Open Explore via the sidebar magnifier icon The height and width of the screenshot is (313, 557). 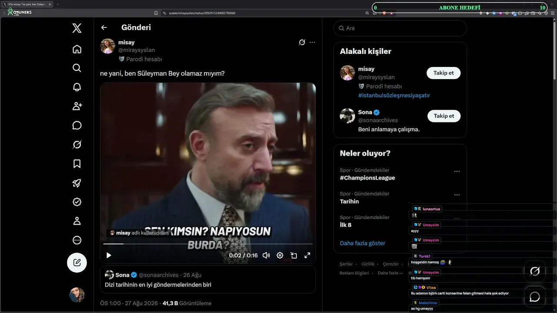click(77, 68)
